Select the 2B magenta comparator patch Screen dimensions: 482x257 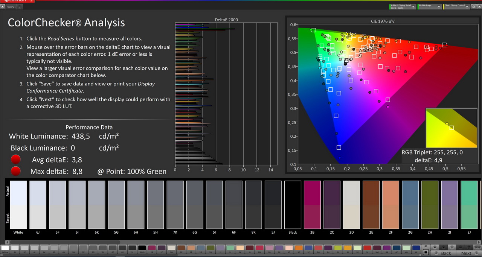(312, 205)
